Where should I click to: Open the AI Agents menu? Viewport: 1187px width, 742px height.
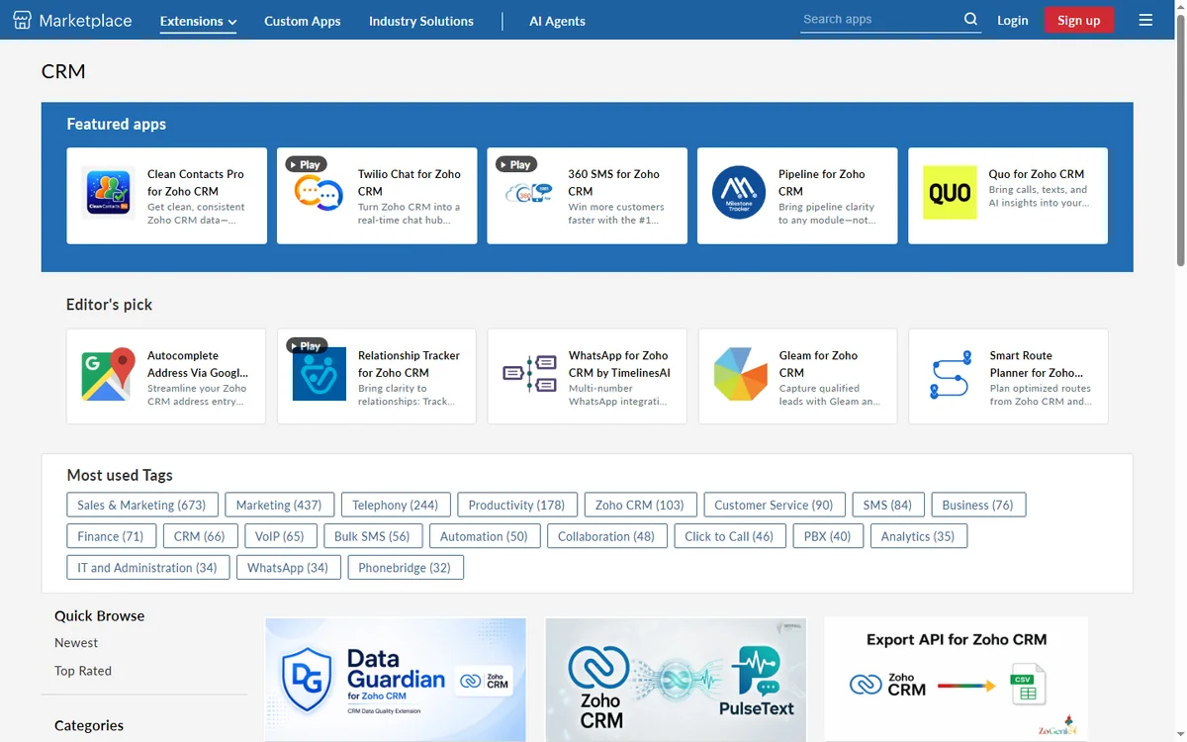(557, 21)
